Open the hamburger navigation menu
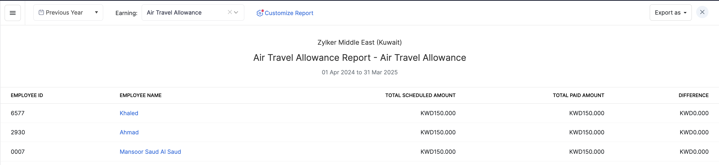The image size is (719, 165). pos(13,13)
